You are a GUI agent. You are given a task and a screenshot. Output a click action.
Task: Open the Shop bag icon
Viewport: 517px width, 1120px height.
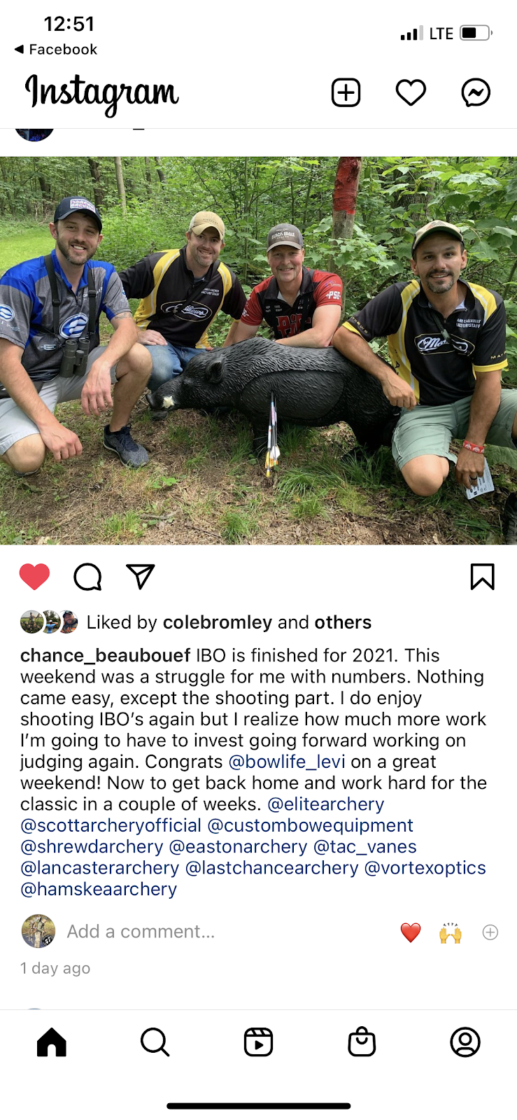(362, 1042)
